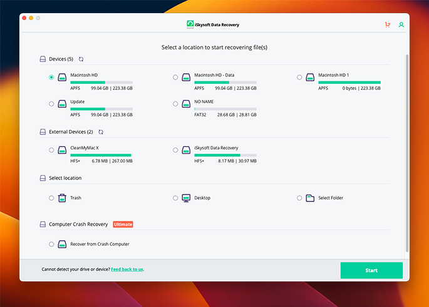The image size is (429, 307).
Task: Click the 28.68 GB | 28.81 GB text
Action: coord(237,114)
